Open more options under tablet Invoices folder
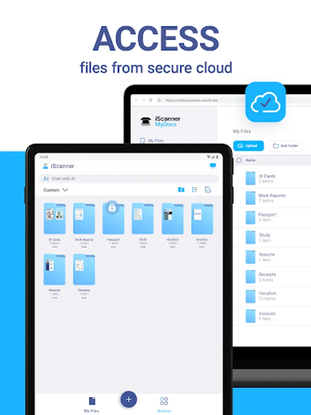Screen dimensions: 311x415 [202, 247]
